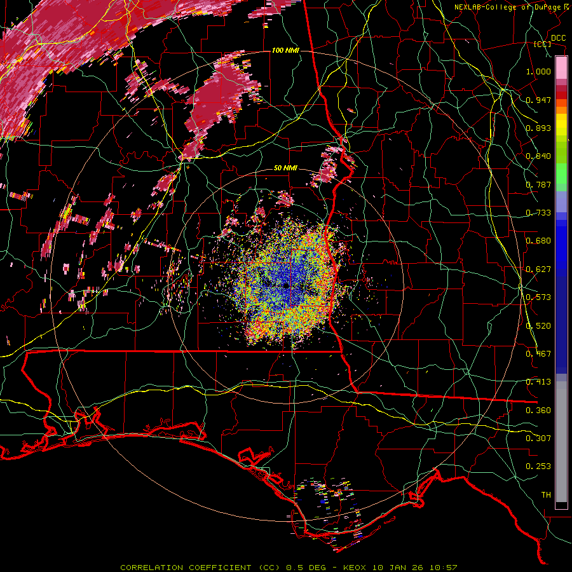Click the 50 NMI range ring label

pyautogui.click(x=285, y=168)
